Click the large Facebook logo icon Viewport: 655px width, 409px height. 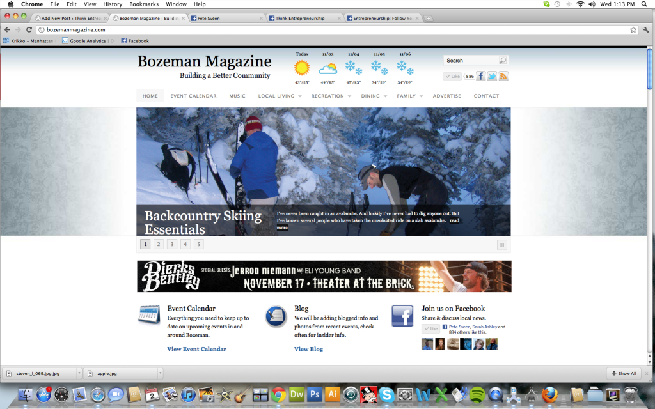point(402,316)
